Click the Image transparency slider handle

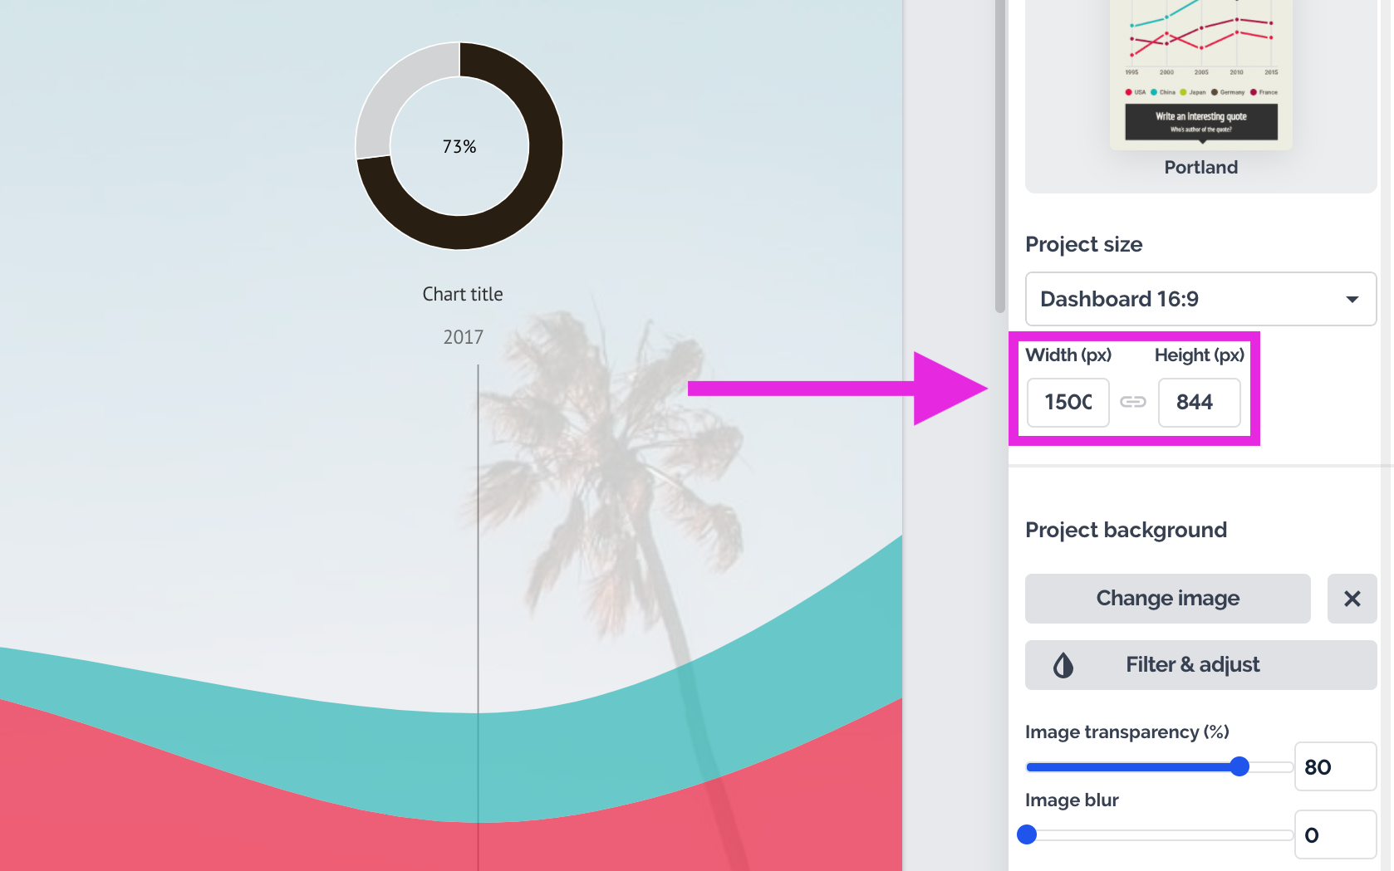[x=1239, y=766]
